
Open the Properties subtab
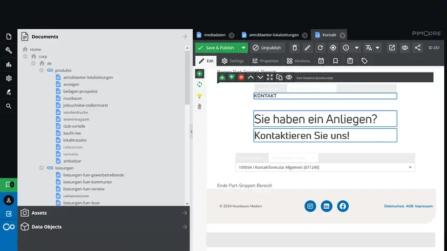click(x=265, y=61)
